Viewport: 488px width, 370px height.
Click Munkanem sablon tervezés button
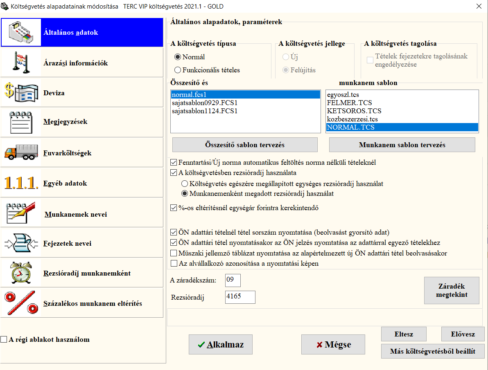pyautogui.click(x=402, y=145)
